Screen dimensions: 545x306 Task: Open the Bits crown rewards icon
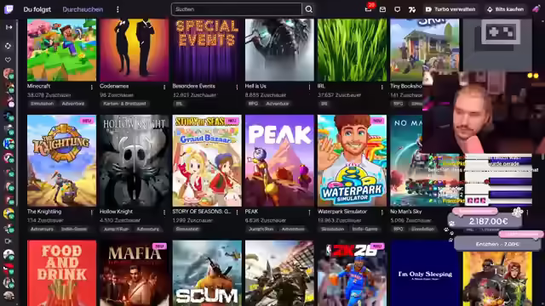[412, 9]
